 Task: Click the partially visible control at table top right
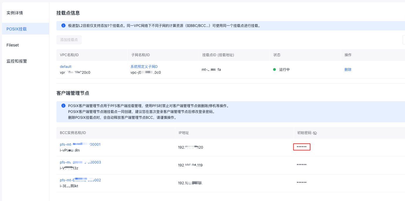404,39
